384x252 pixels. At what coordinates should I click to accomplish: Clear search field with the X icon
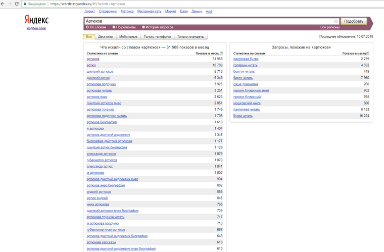pyautogui.click(x=336, y=21)
